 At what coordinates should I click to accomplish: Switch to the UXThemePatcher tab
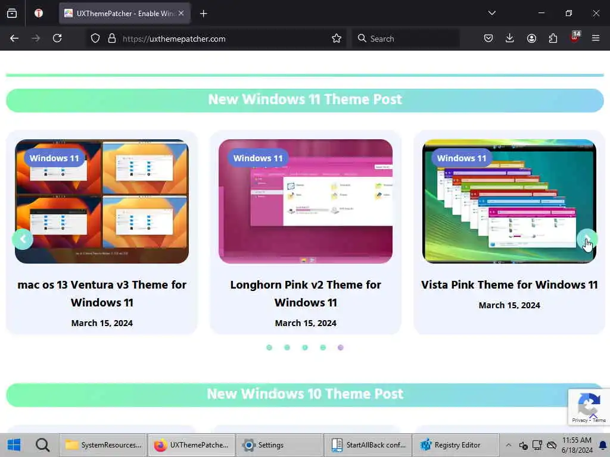coord(125,13)
